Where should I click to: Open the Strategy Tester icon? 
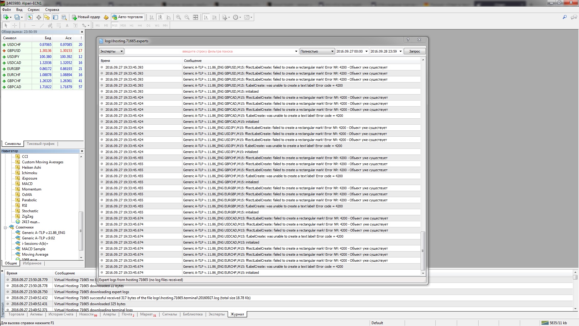click(x=64, y=17)
